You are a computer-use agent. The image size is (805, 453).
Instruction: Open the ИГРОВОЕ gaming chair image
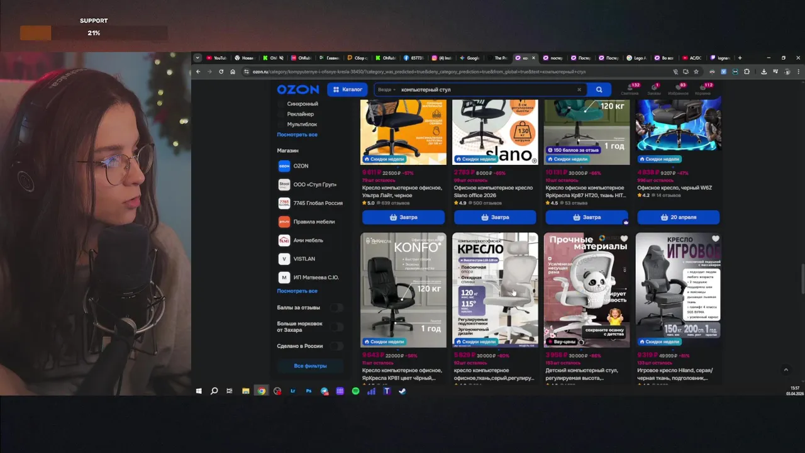678,290
